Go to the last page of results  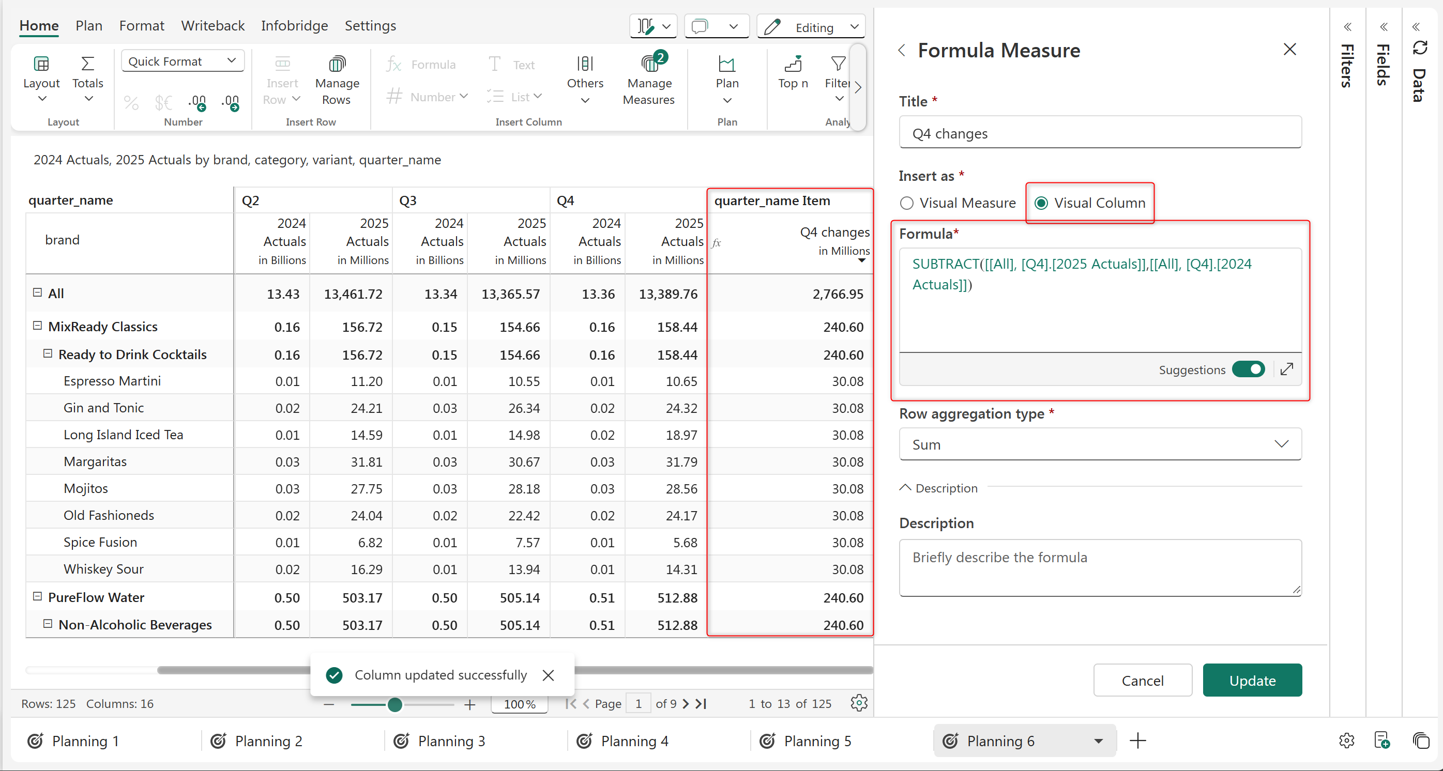701,703
